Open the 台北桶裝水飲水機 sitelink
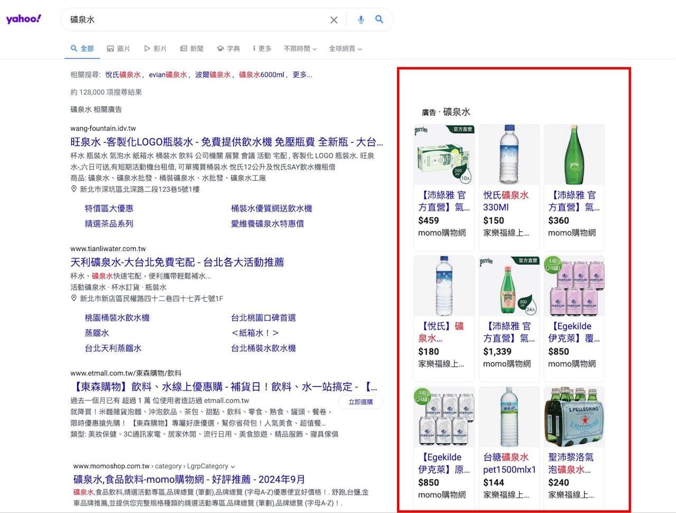 point(263,349)
